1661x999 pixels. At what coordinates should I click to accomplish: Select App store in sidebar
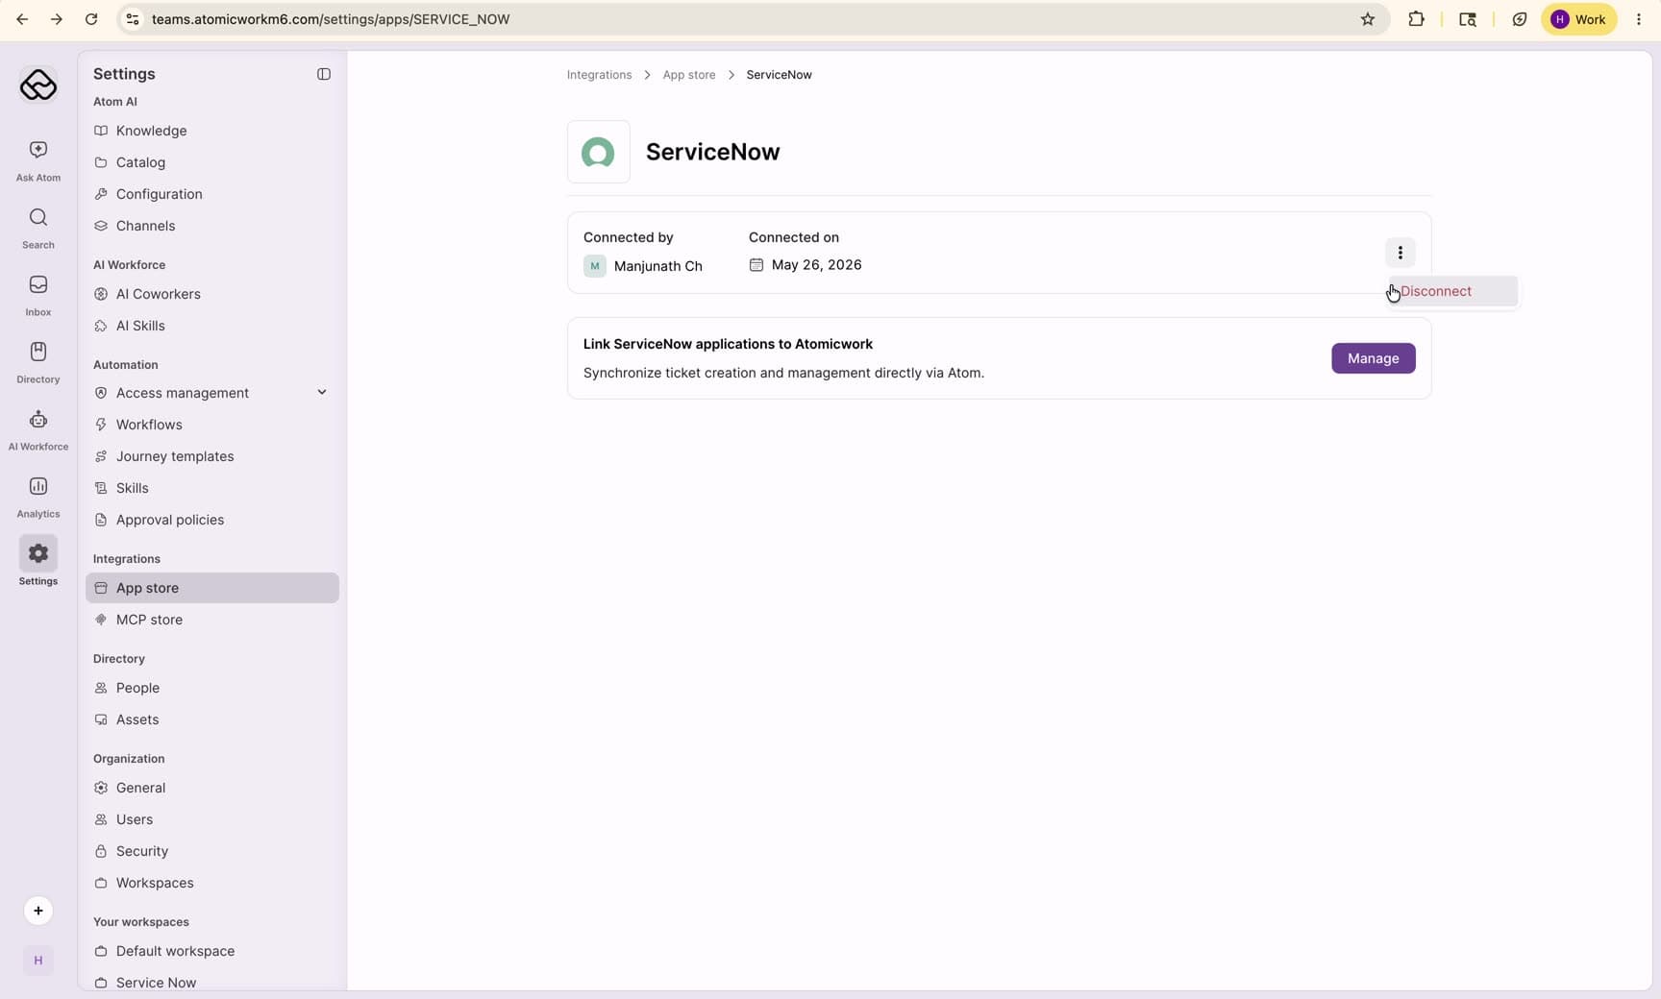coord(212,588)
